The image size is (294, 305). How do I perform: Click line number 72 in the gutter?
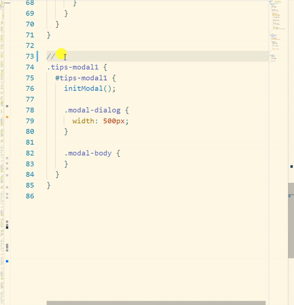point(30,46)
